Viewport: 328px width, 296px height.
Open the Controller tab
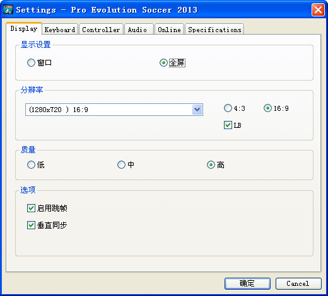click(101, 30)
